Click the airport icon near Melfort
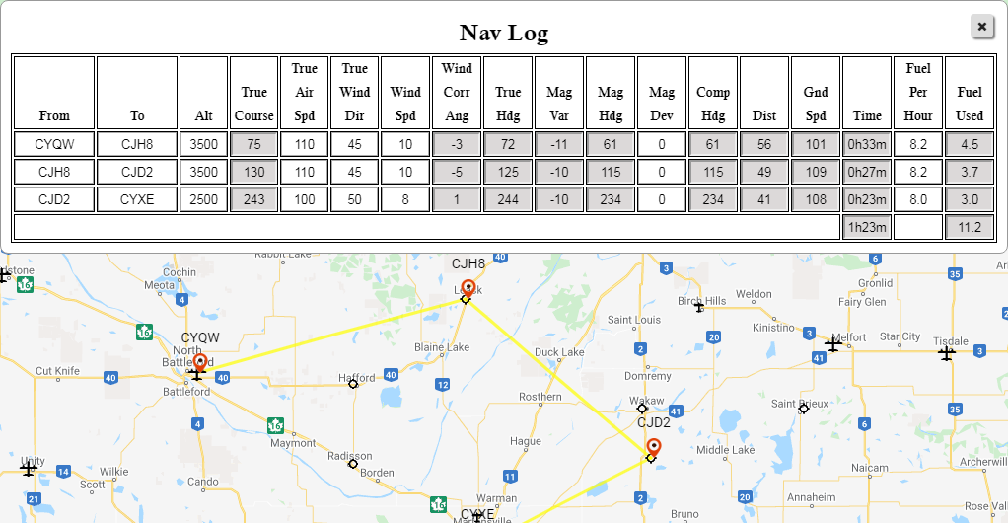This screenshot has width=1008, height=523. coord(832,344)
